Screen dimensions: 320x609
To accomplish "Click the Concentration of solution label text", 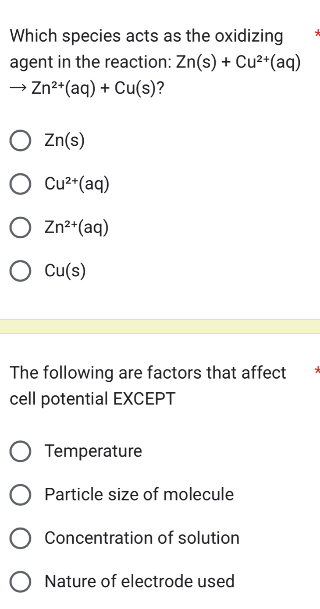I will [x=142, y=538].
